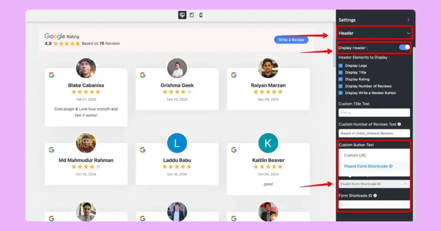The image size is (441, 231).
Task: Click info icon beside Custom Number of Reviews Text
Action: coord(399,124)
